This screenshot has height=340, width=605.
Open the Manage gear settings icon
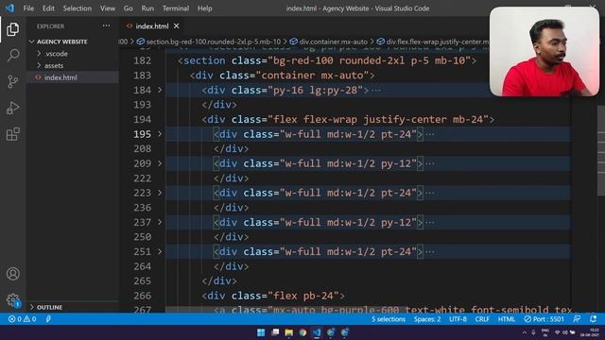pos(12,299)
